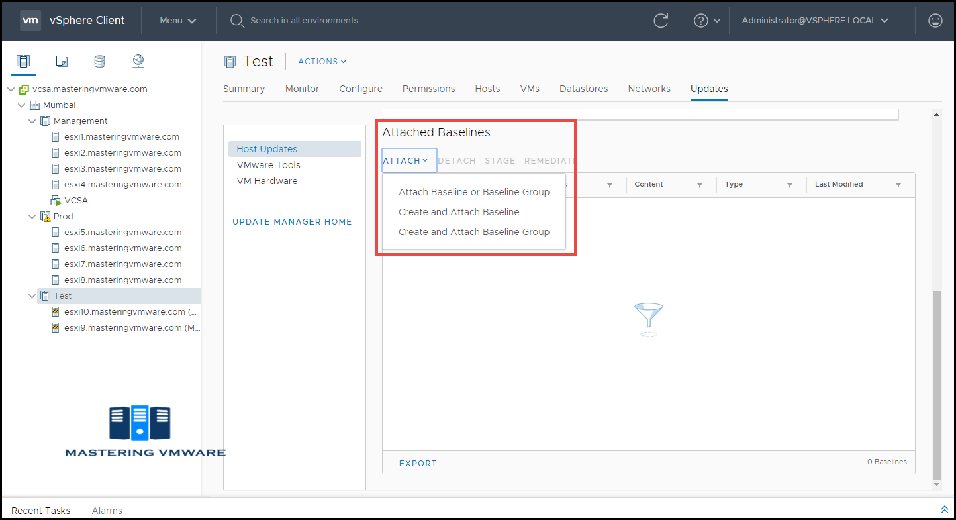This screenshot has width=956, height=520.
Task: Select the VCSA virtual machine
Action: [76, 201]
